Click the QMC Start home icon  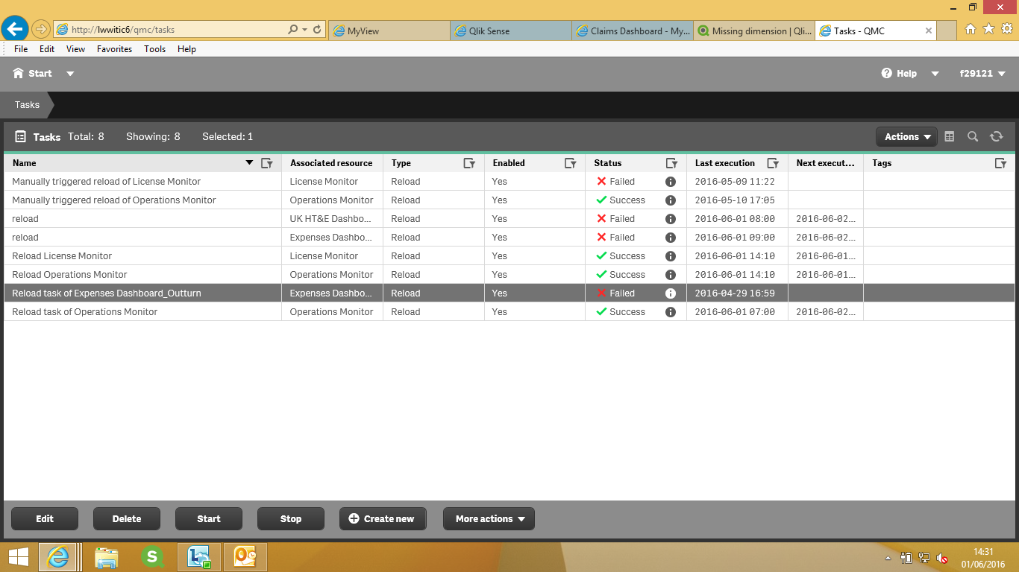(19, 73)
